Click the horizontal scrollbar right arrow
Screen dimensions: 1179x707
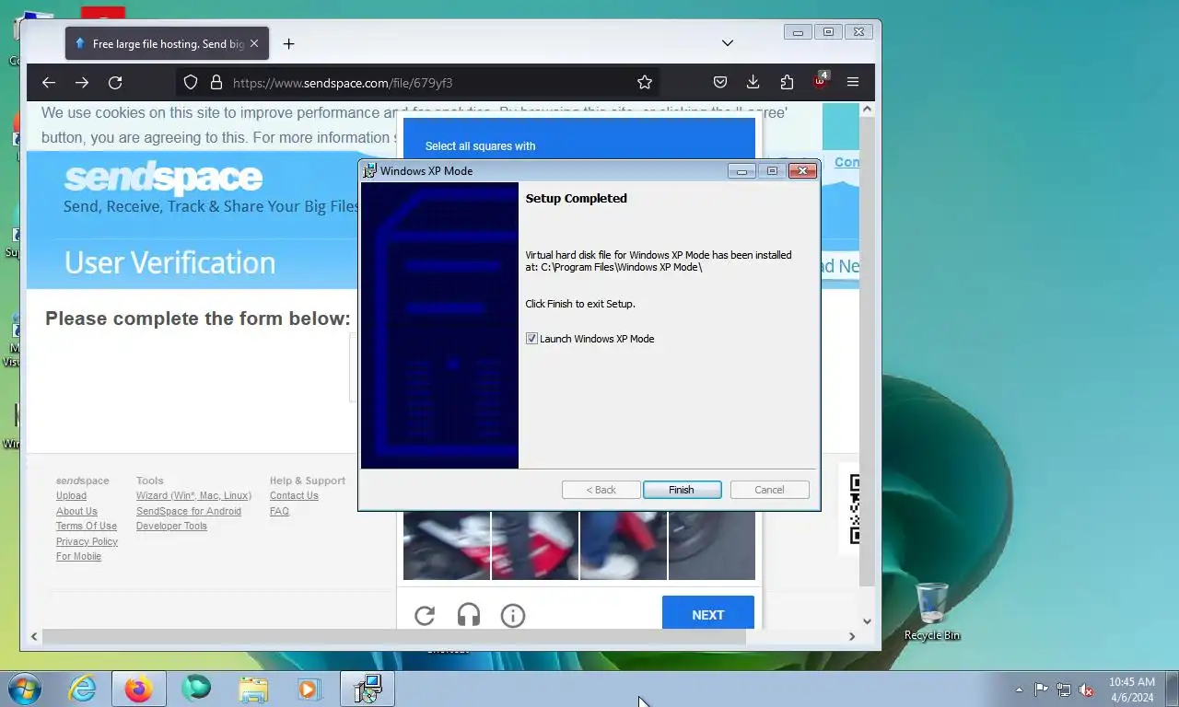point(852,636)
